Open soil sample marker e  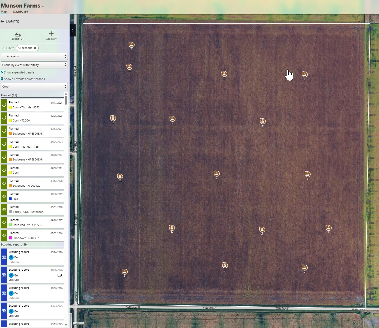pos(216,174)
